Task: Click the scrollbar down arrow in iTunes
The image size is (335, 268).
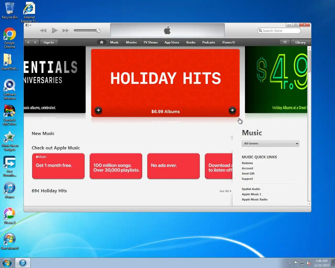Action: pyautogui.click(x=309, y=204)
